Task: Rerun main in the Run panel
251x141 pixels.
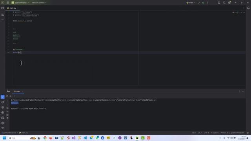Action: pos(7,96)
